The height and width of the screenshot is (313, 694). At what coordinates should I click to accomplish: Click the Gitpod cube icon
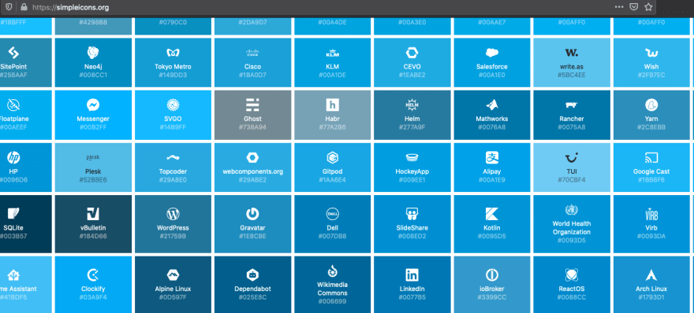coord(332,157)
